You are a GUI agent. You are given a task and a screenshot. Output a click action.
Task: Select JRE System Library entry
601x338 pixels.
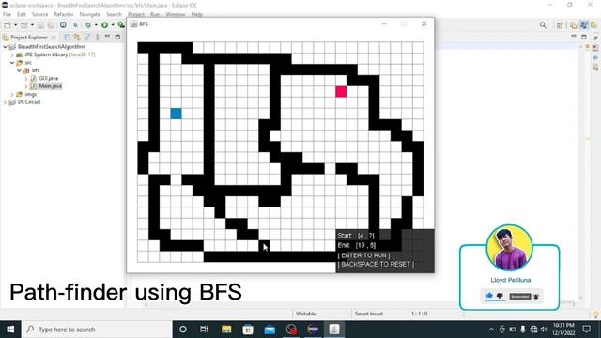pos(60,54)
